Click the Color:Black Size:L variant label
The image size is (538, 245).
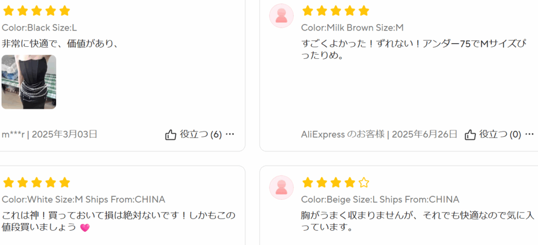[39, 28]
